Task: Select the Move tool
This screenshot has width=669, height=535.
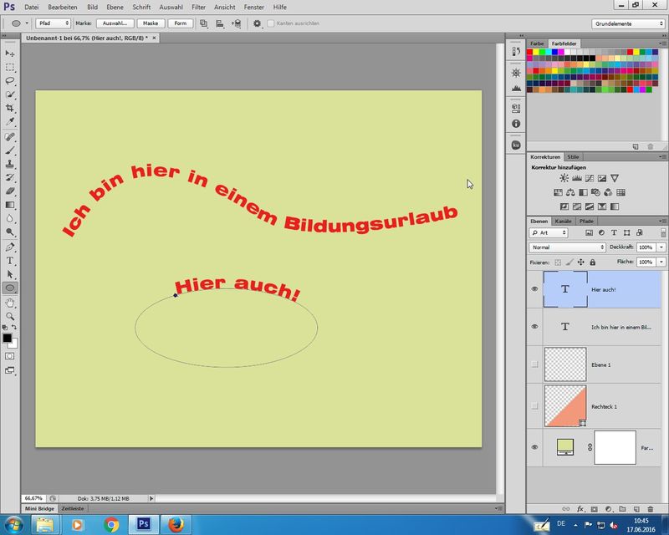Action: (10, 53)
